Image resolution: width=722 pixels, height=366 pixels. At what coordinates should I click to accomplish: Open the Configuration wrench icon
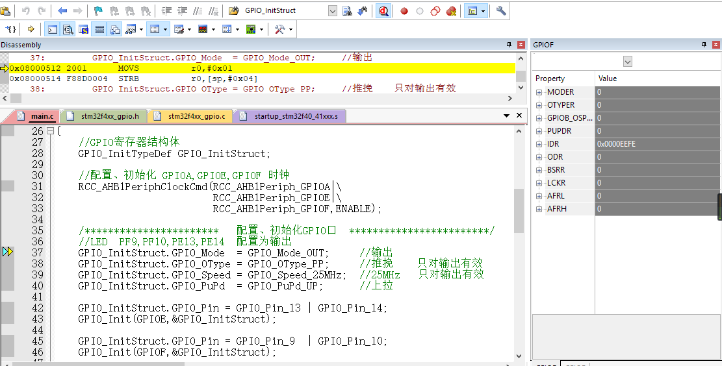coord(501,10)
